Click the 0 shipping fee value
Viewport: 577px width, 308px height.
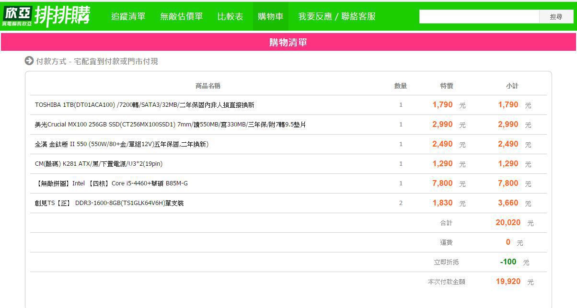click(508, 242)
